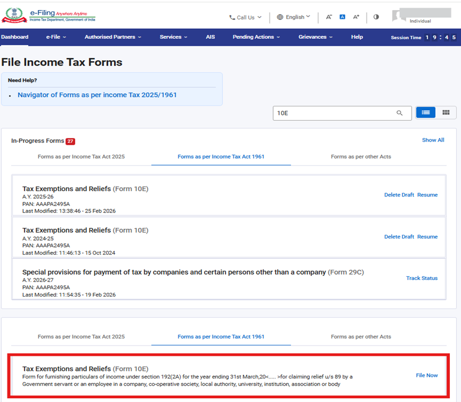
Task: Click File Now for Form 10E
Action: [x=426, y=375]
